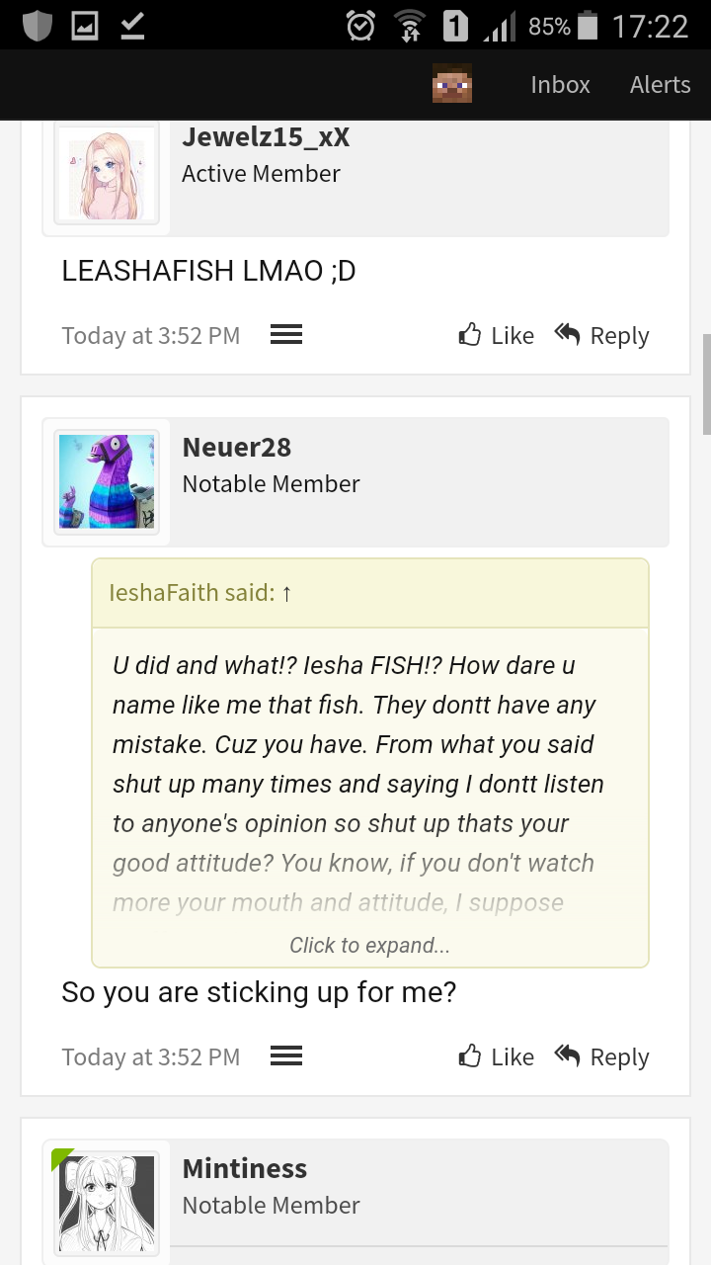Click the page scrollbar thumb
711x1265 pixels.
point(706,384)
